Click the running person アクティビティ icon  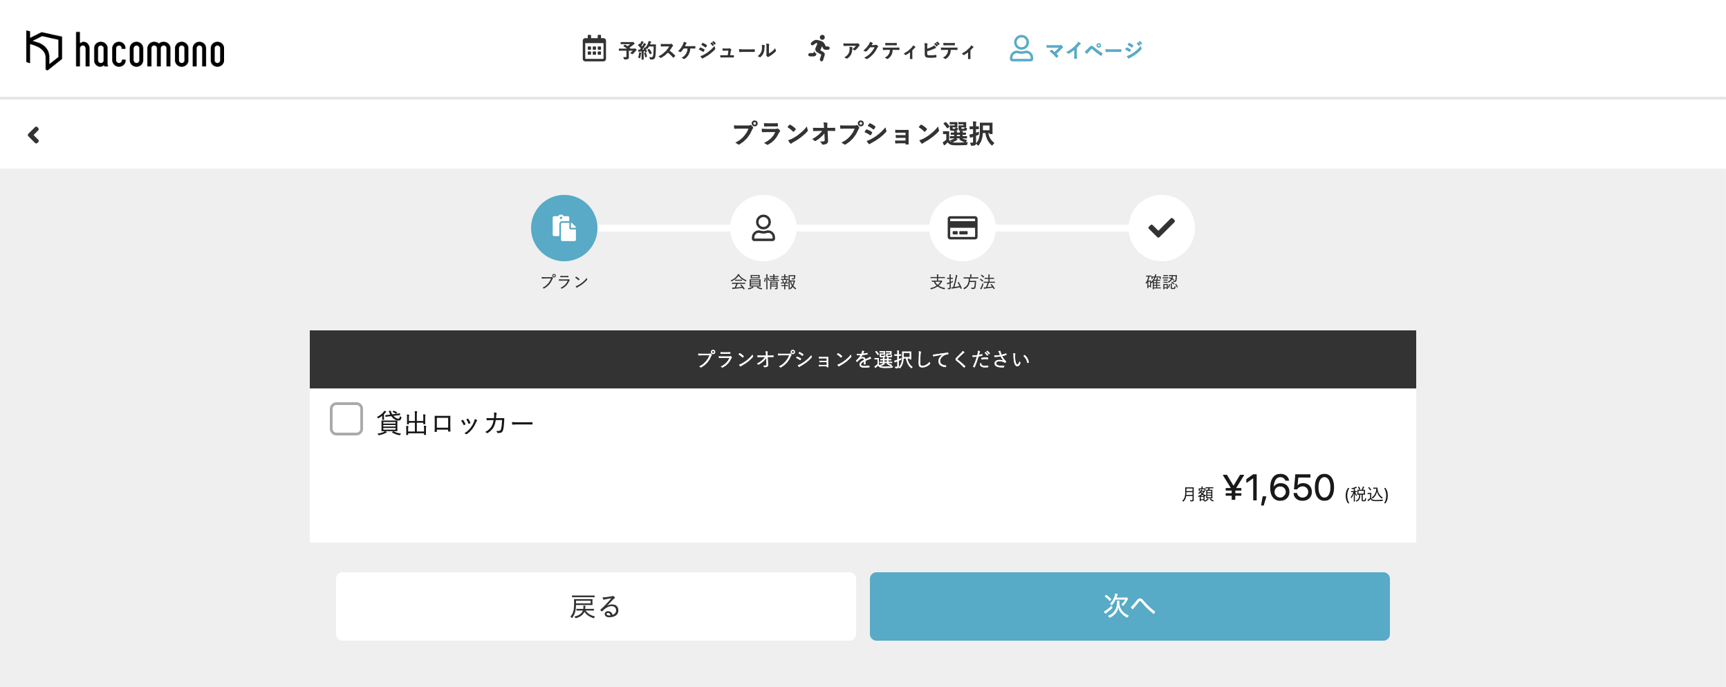coord(819,48)
